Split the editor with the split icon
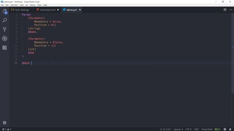Viewport: 234px width, 131px height. tap(225, 10)
